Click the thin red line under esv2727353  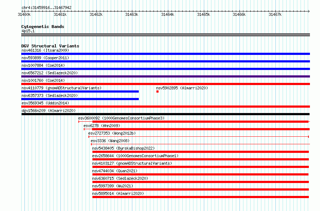[198, 137]
